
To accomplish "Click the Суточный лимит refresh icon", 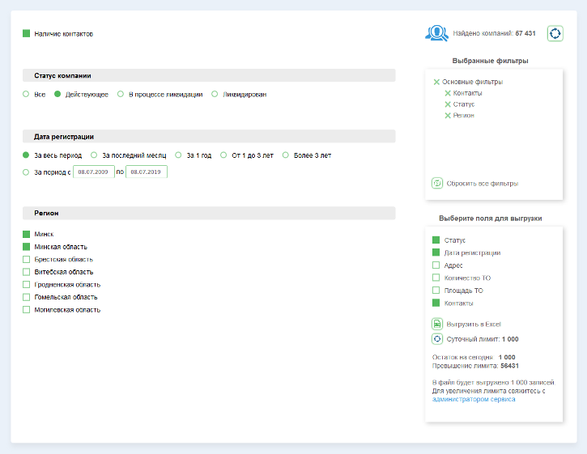I will pyautogui.click(x=437, y=339).
